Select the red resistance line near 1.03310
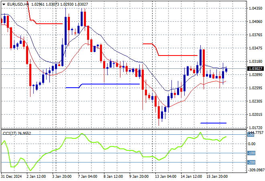The width and height of the screenshot is (265, 181). pos(178,56)
